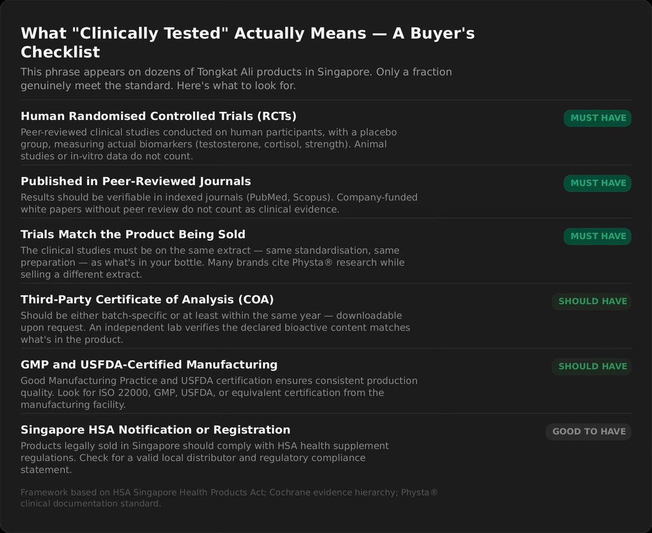Screen dimensions: 652x533
Task: Click the SHOULD HAVE badge for GMP Manufacturing
Action: (x=592, y=367)
